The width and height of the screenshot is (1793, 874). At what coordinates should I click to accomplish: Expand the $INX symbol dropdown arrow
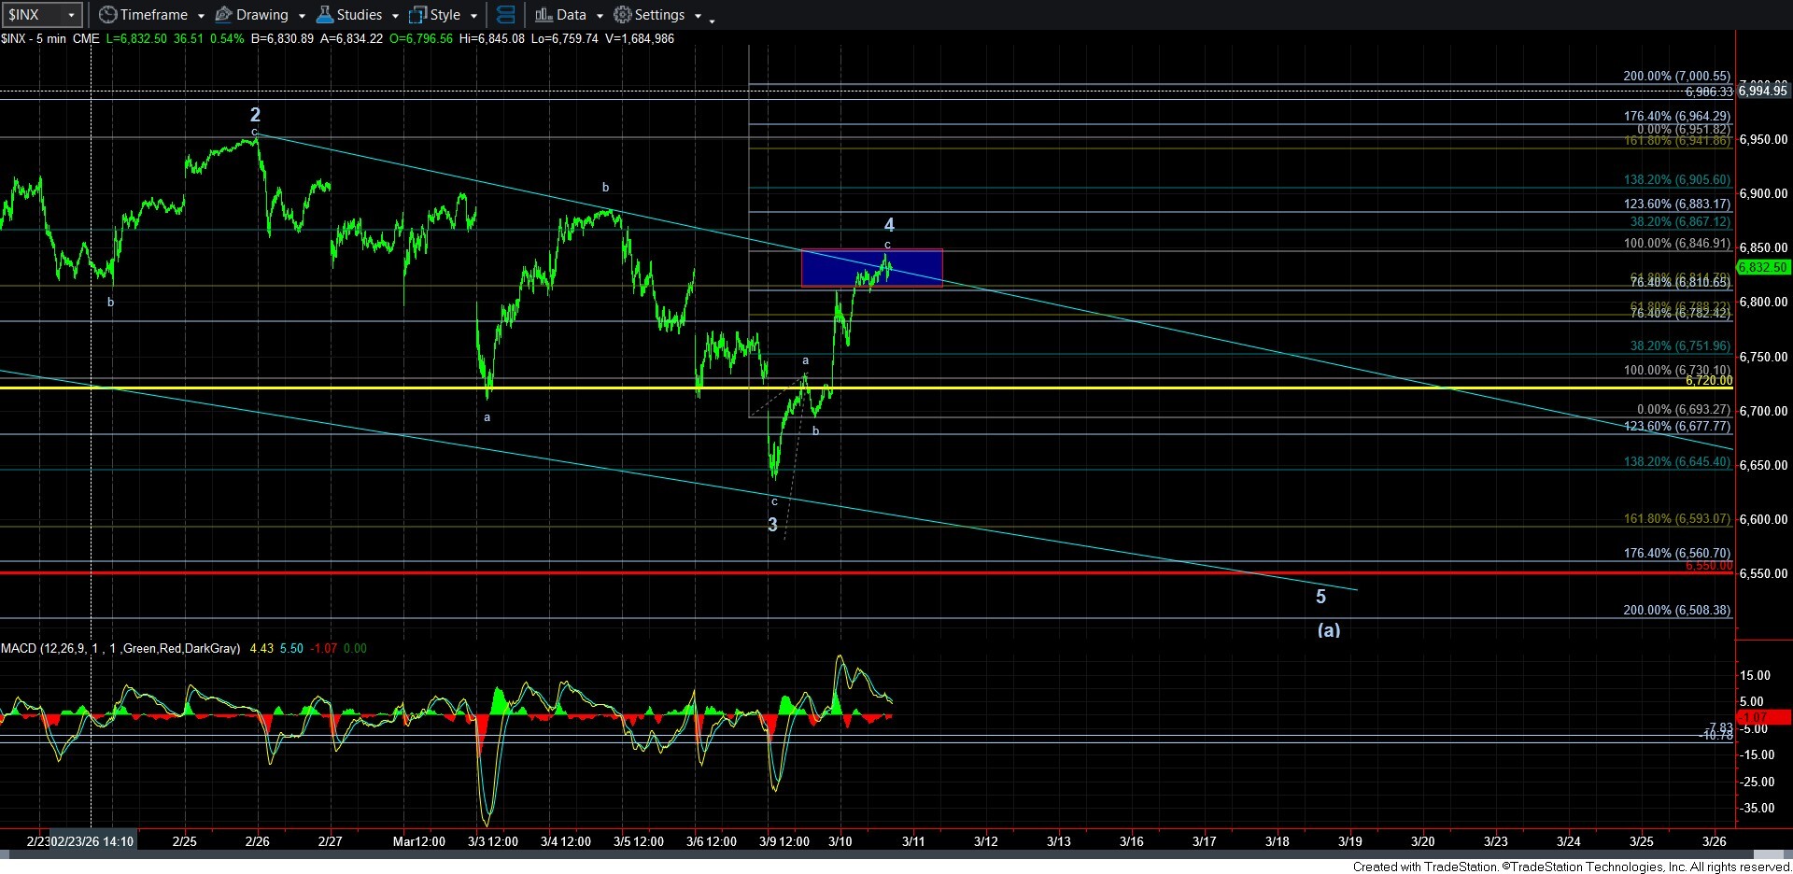tap(71, 15)
